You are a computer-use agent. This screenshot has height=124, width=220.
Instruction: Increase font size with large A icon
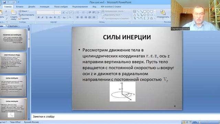click(63, 12)
